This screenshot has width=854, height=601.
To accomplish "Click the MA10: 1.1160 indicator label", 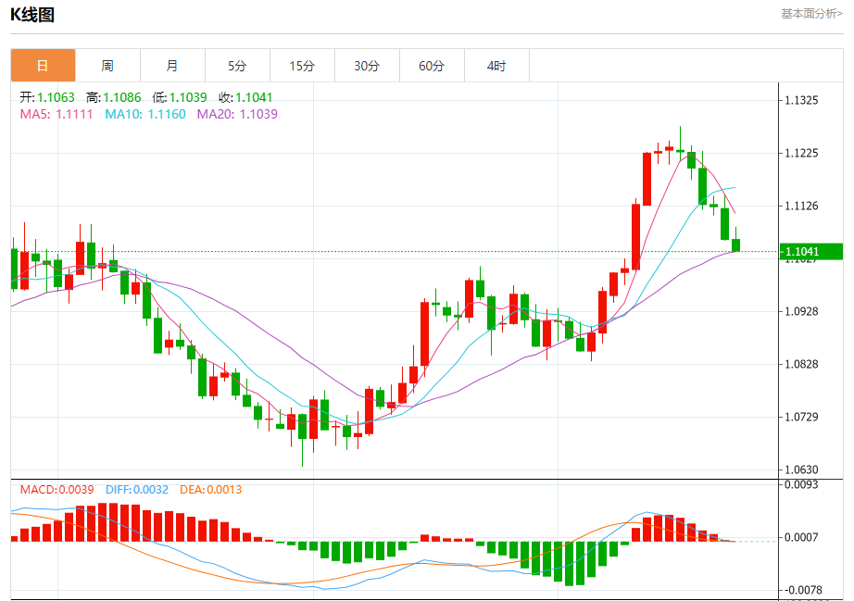I will (145, 114).
